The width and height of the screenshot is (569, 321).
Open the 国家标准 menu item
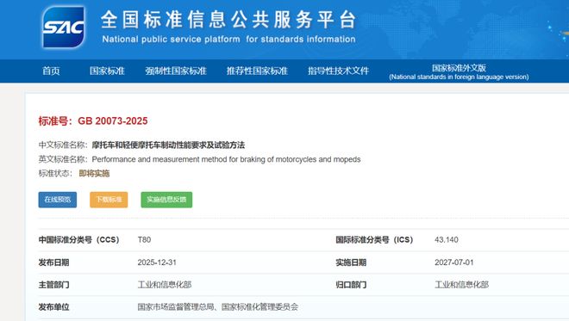(x=107, y=71)
